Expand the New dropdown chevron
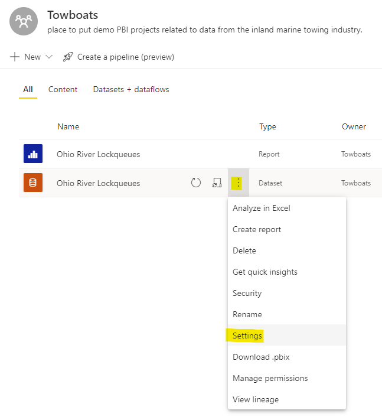 49,57
